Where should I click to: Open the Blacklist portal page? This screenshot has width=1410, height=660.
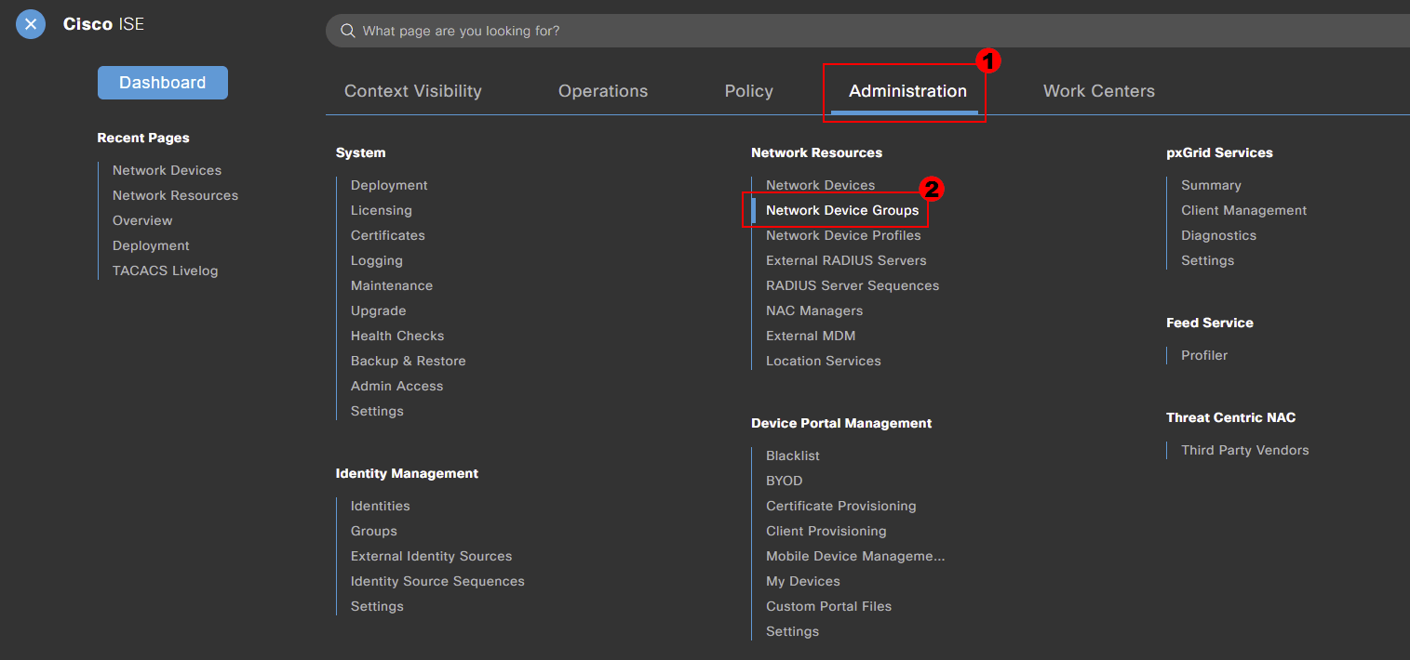tap(792, 455)
